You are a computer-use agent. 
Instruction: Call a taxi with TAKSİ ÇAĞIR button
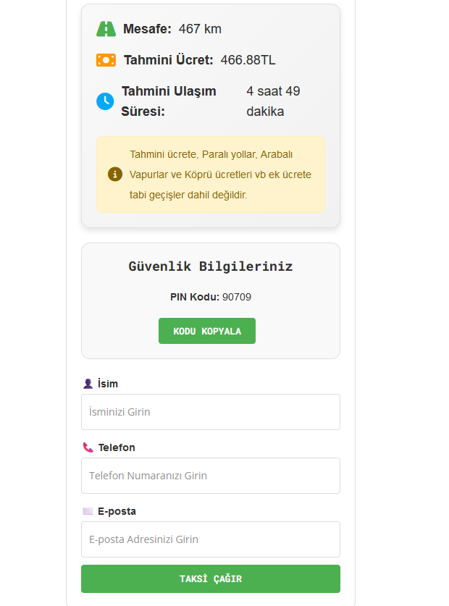211,579
